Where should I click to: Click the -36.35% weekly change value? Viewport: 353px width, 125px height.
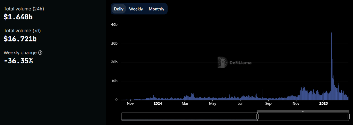pos(18,61)
